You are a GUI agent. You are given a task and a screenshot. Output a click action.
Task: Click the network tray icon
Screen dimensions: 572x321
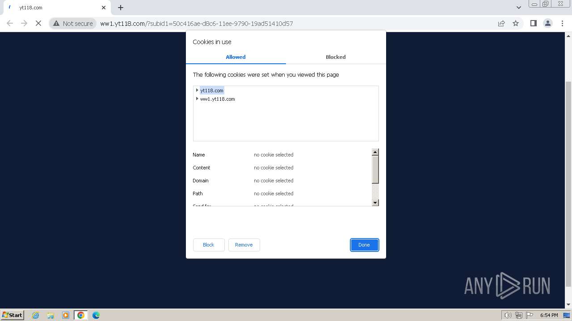[x=519, y=315]
